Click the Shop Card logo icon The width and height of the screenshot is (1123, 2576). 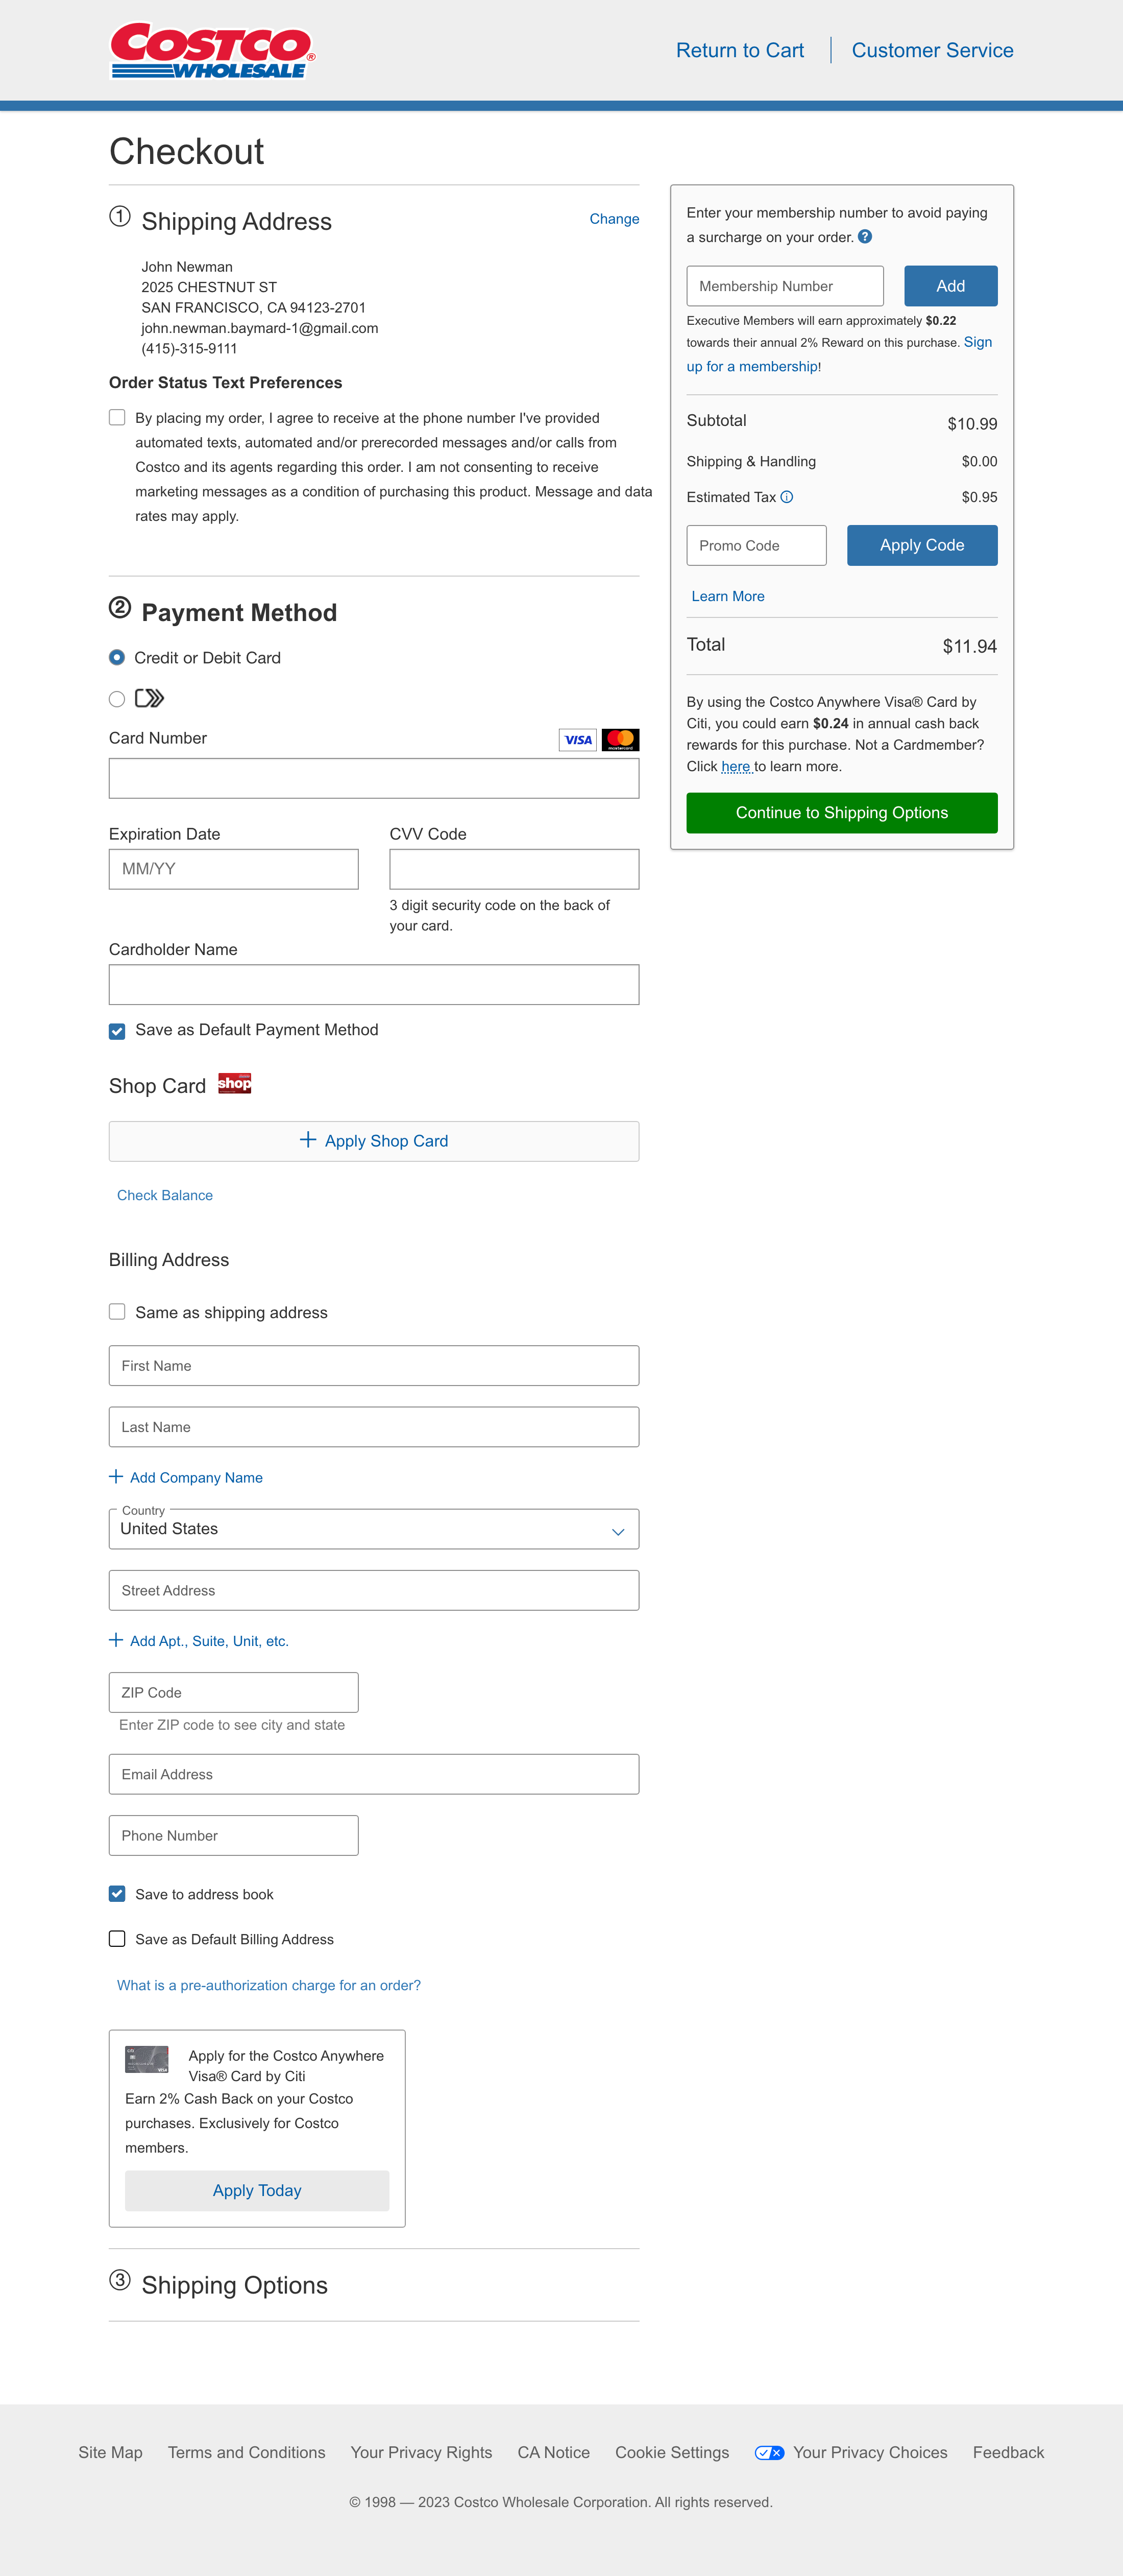(x=234, y=1083)
